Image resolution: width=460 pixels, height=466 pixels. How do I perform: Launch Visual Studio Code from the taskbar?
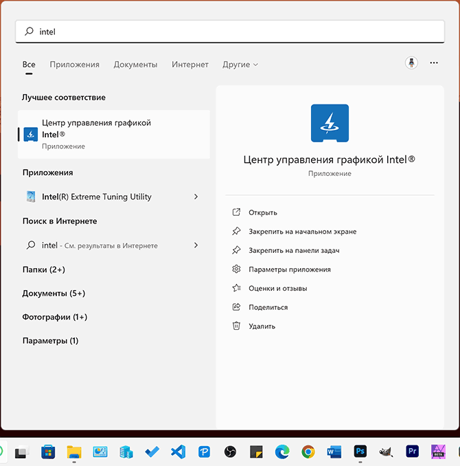pyautogui.click(x=179, y=452)
